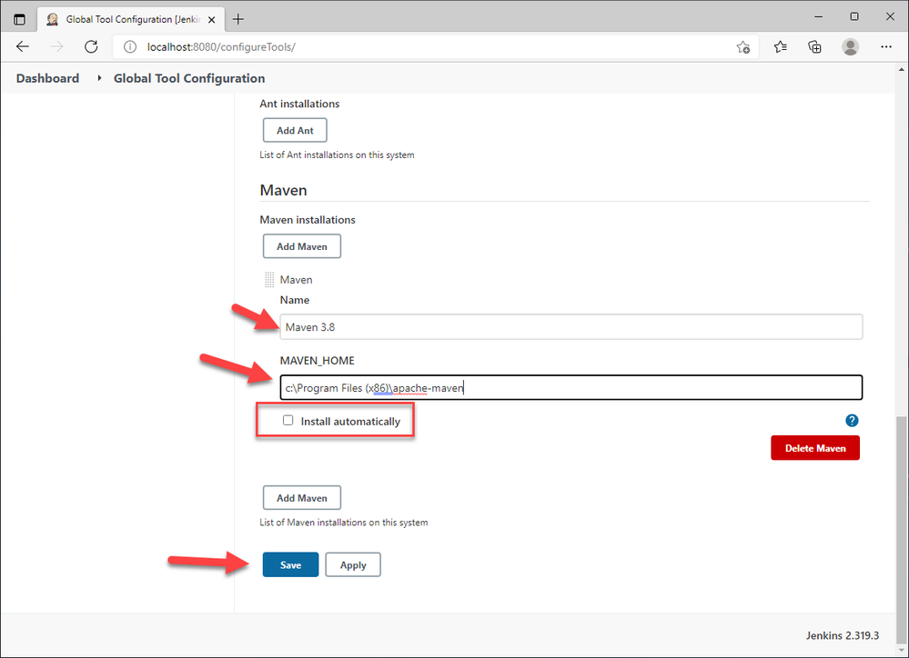Open the browser profile menu
The image size is (909, 658).
click(851, 47)
